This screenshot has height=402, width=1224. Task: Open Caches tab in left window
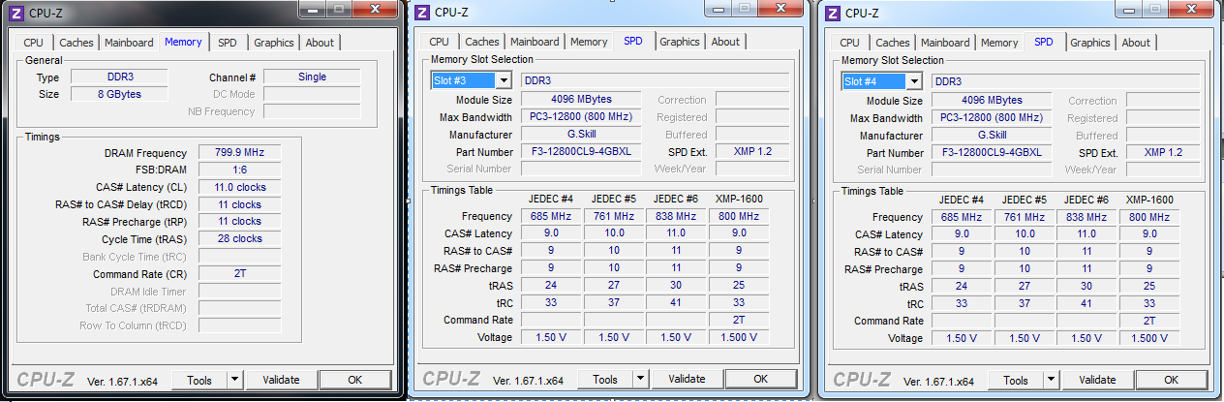(x=76, y=43)
